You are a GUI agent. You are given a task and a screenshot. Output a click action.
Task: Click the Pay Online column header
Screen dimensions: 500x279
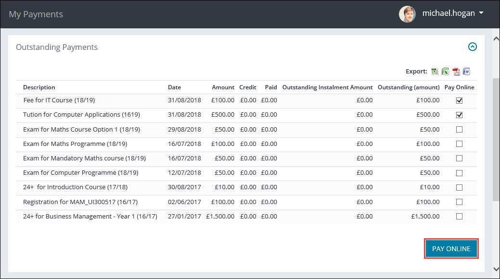click(459, 87)
